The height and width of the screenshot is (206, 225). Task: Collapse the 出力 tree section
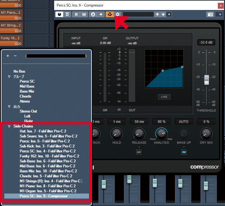pos(9,107)
